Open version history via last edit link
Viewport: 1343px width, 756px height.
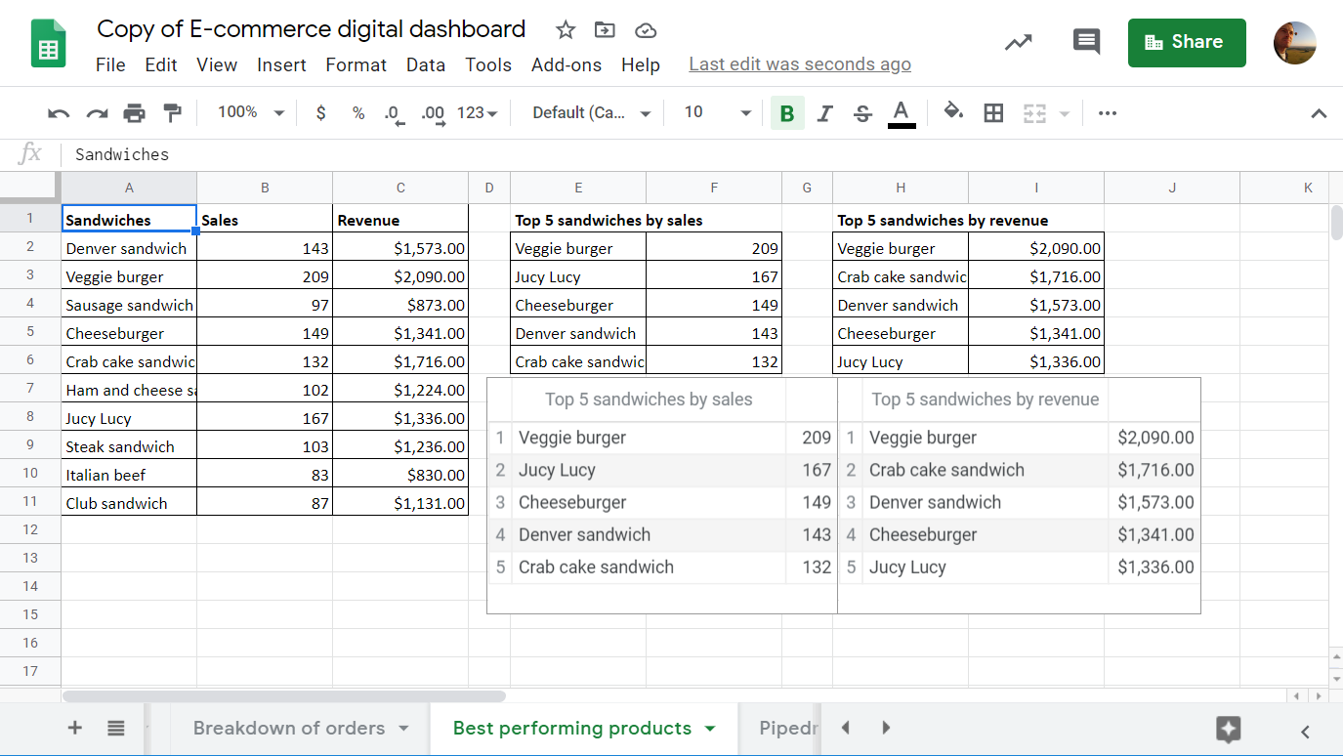(x=800, y=64)
